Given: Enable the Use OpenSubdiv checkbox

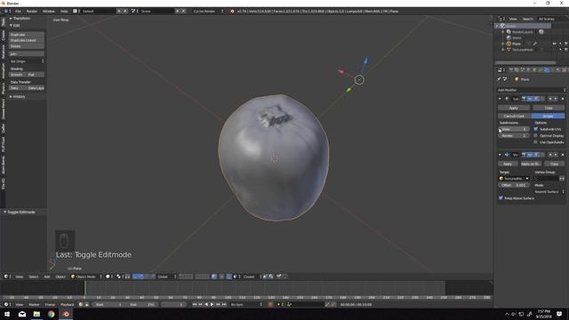Looking at the screenshot, I should tap(535, 142).
